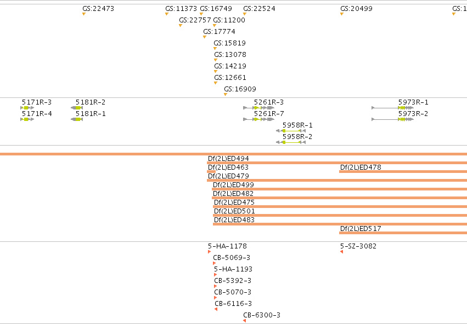
Task: Select the Df(2L)ED479 deficiency bar
Action: 337,180
